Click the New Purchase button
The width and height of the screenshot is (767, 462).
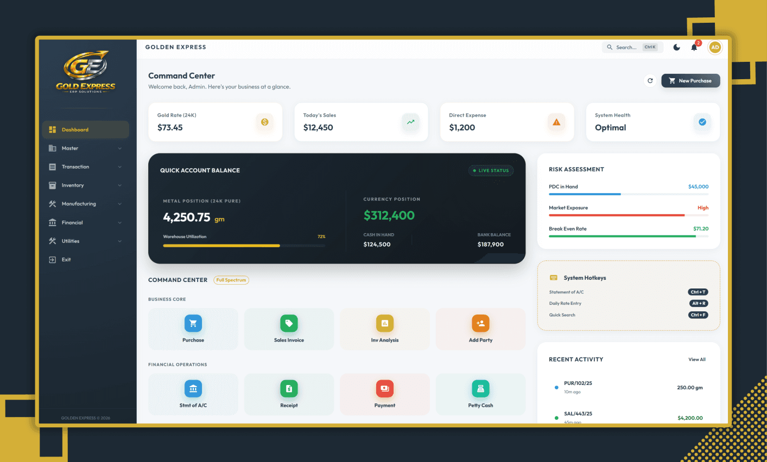tap(690, 81)
